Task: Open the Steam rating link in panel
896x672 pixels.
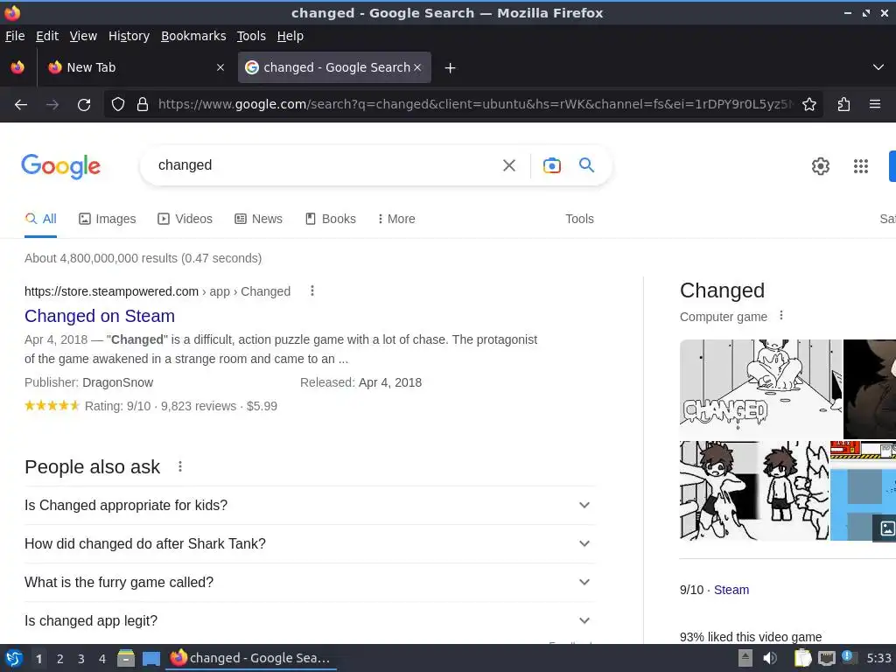Action: [731, 590]
